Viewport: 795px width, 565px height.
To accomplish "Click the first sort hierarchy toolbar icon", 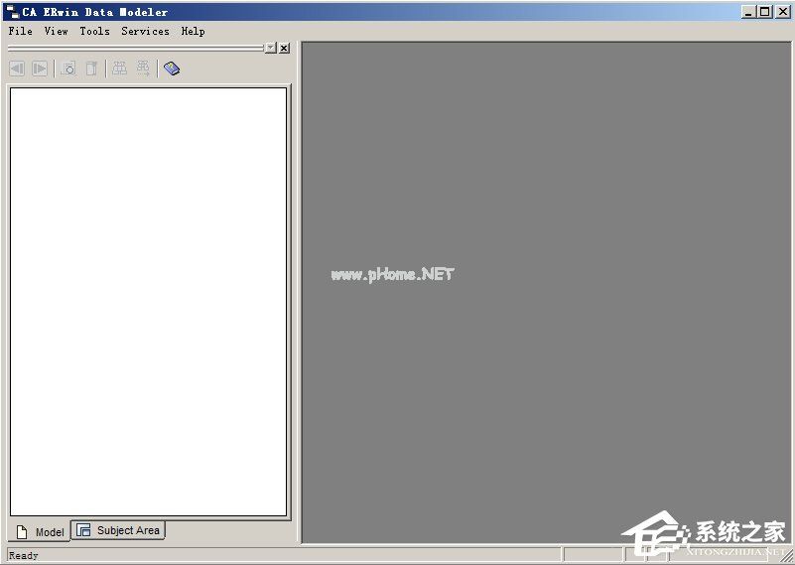I will pos(119,69).
